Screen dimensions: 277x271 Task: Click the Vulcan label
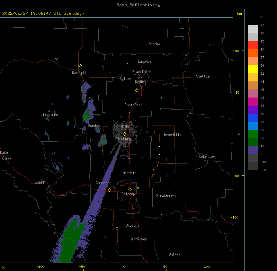click(174, 255)
